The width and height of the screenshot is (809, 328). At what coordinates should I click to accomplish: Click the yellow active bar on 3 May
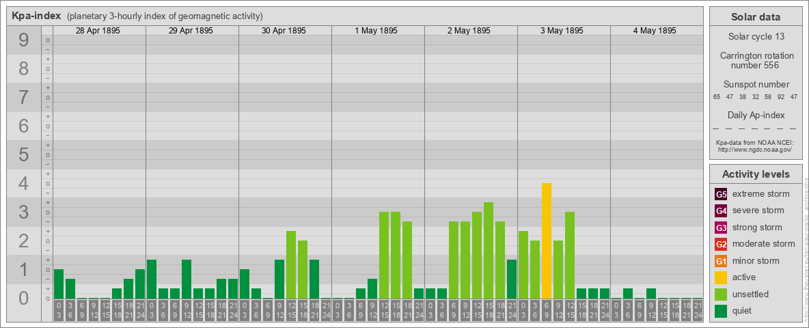547,241
